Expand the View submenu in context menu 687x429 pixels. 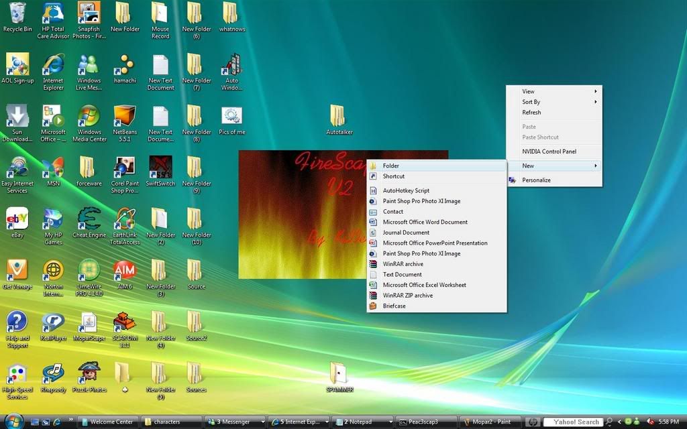coord(554,91)
